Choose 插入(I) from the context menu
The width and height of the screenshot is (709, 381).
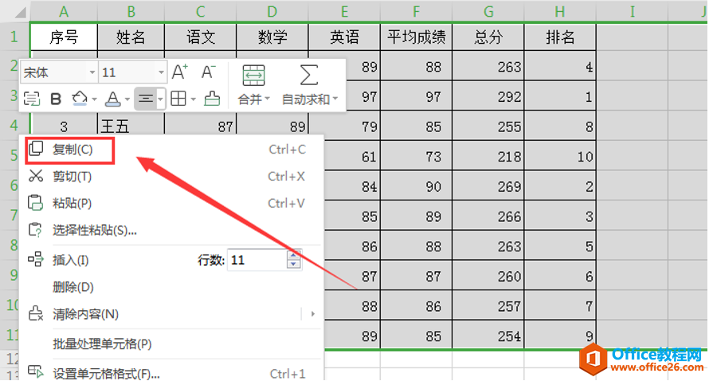pos(70,260)
